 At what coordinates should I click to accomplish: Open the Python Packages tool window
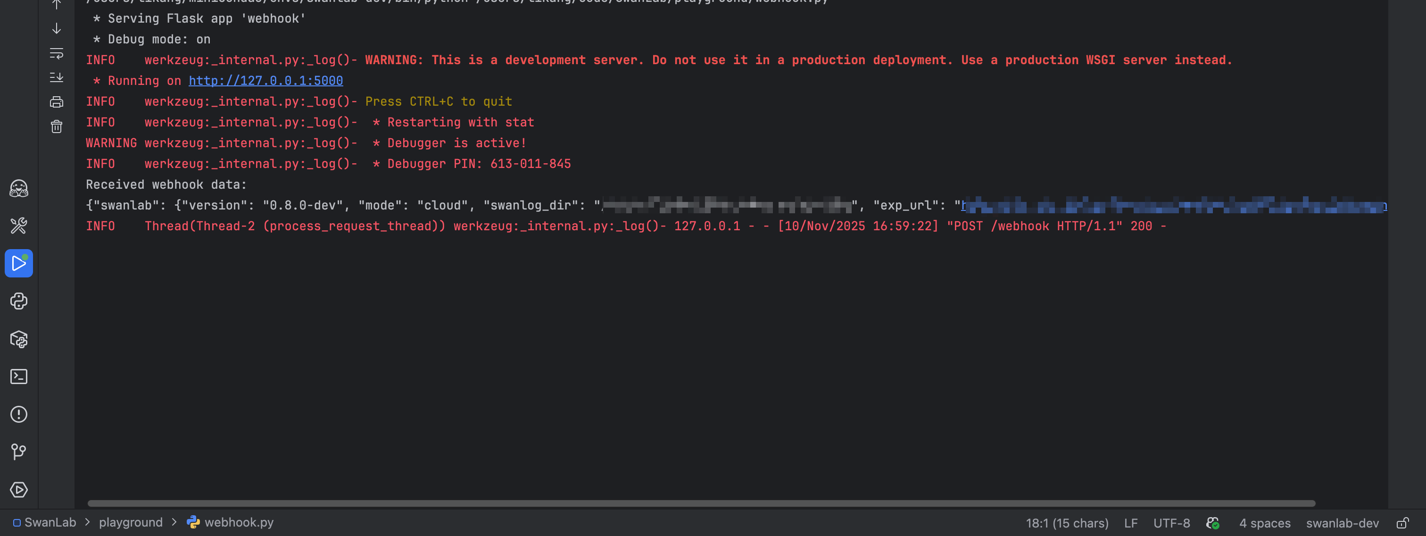pos(19,339)
